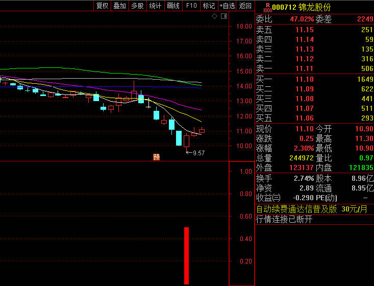Open the 复权 toolbar option
The image size is (374, 286).
[103, 6]
